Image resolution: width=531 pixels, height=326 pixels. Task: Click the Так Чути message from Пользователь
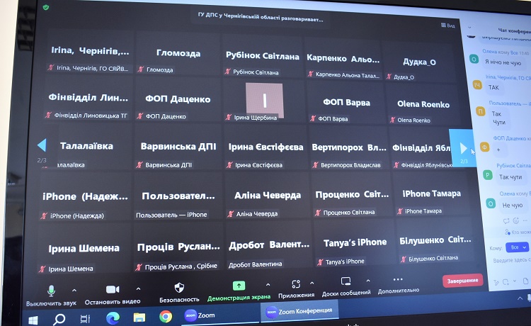498,118
